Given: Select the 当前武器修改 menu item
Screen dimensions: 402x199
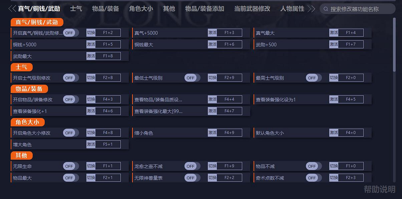Looking at the screenshot, I should (x=251, y=9).
